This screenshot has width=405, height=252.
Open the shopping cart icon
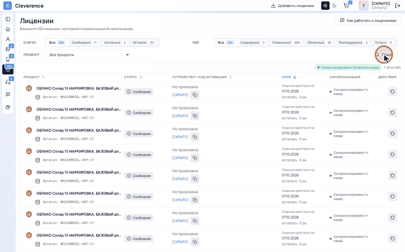(346, 6)
